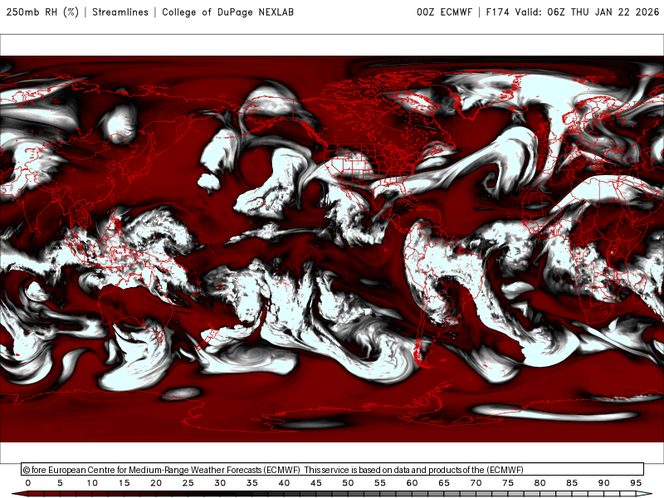Click the '45' legend scale label
Viewport: 664px width, 498px height.
[316, 483]
